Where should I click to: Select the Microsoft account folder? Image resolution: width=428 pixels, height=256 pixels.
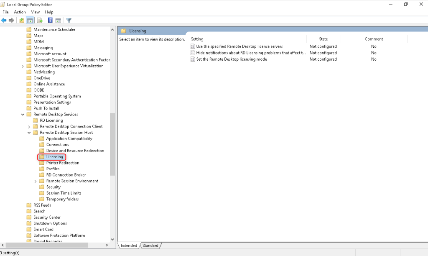tap(50, 54)
